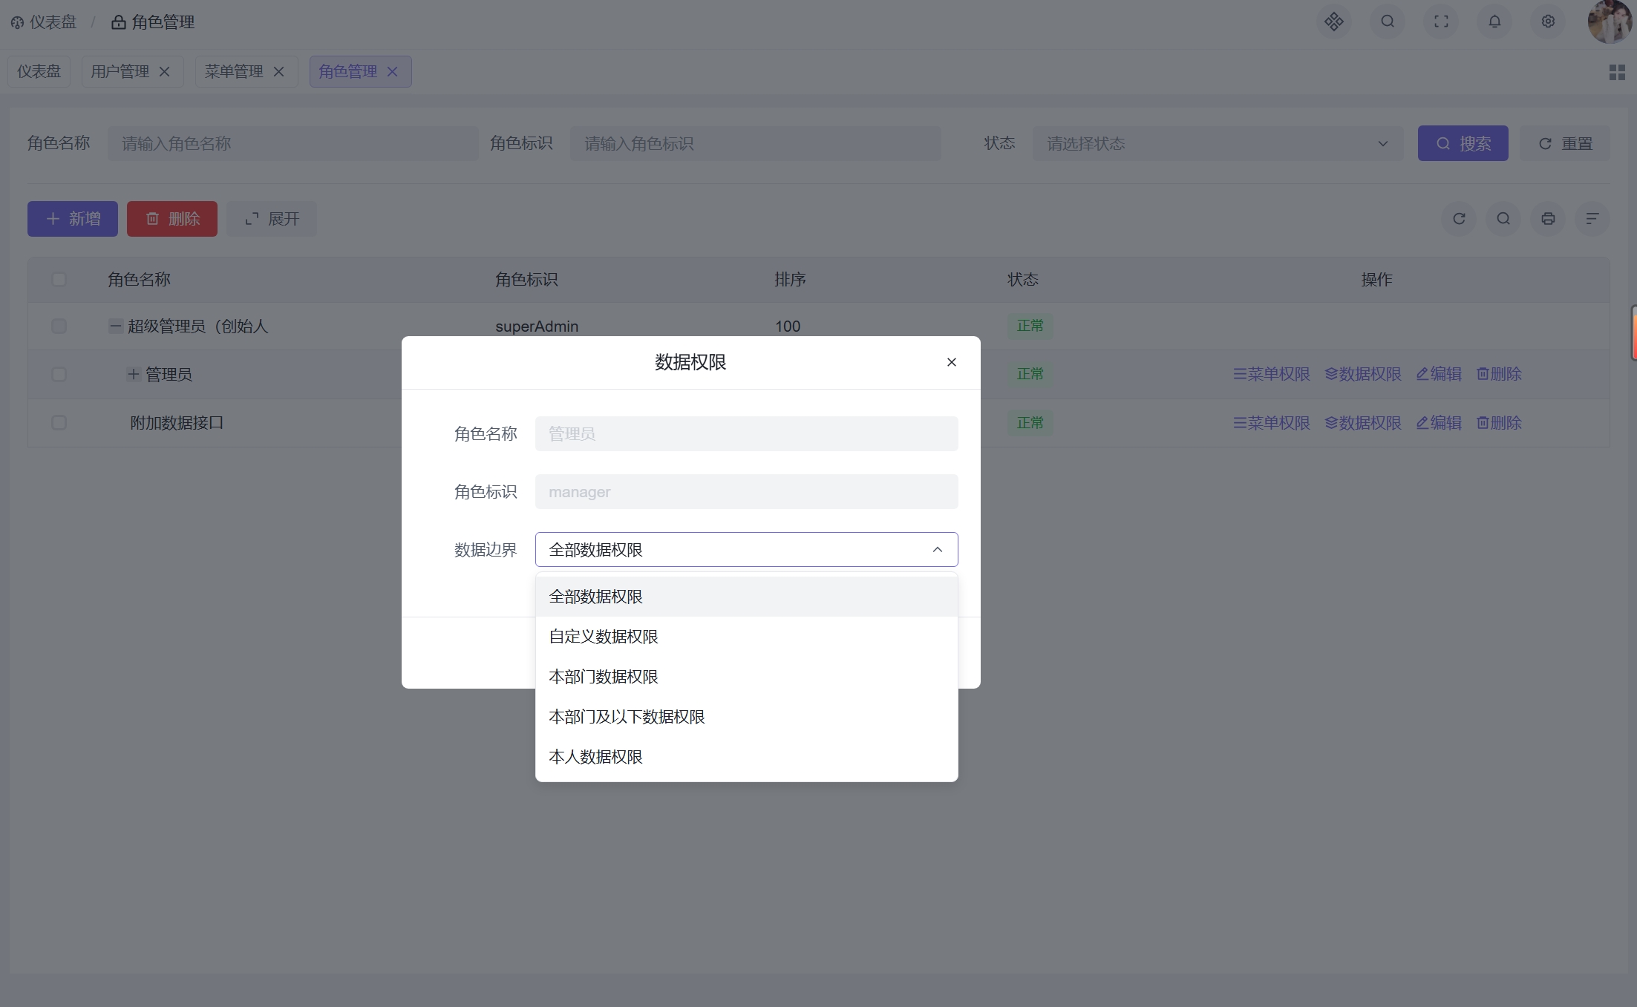Check the select-all checkbox in table header

click(59, 279)
